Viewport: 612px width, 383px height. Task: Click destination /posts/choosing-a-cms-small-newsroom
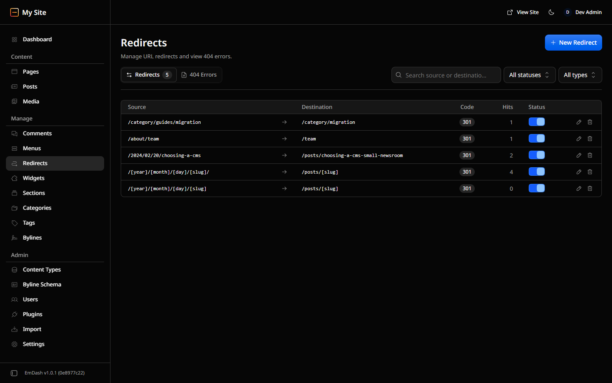(352, 155)
